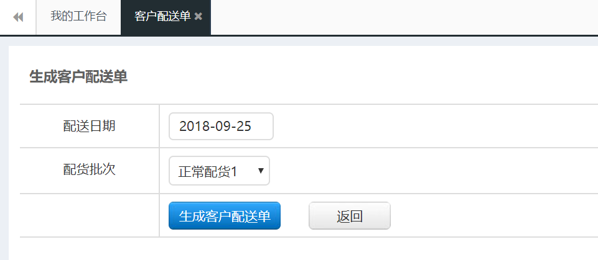
Task: Return to the workbench tab 我的工作台
Action: pos(78,16)
